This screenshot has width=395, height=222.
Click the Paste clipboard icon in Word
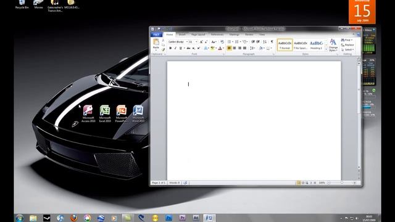(x=156, y=42)
